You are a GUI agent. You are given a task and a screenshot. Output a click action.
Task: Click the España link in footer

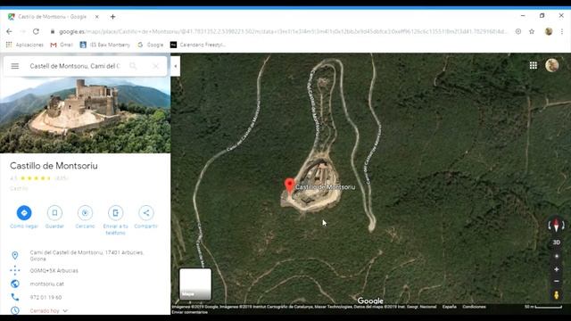(450, 307)
